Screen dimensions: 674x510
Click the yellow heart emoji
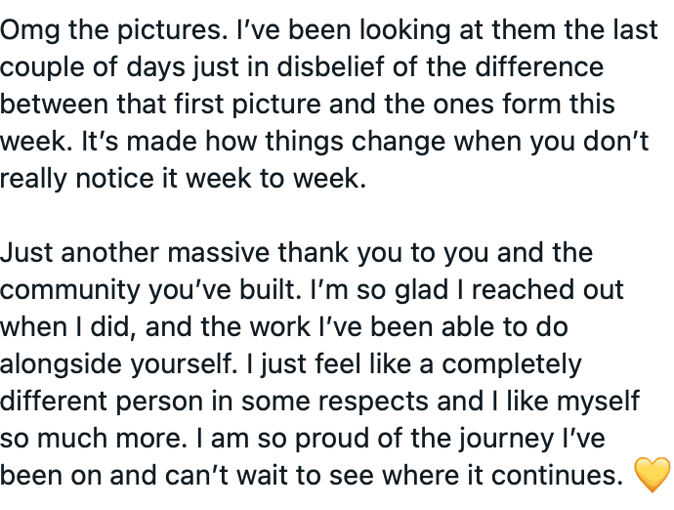click(652, 475)
